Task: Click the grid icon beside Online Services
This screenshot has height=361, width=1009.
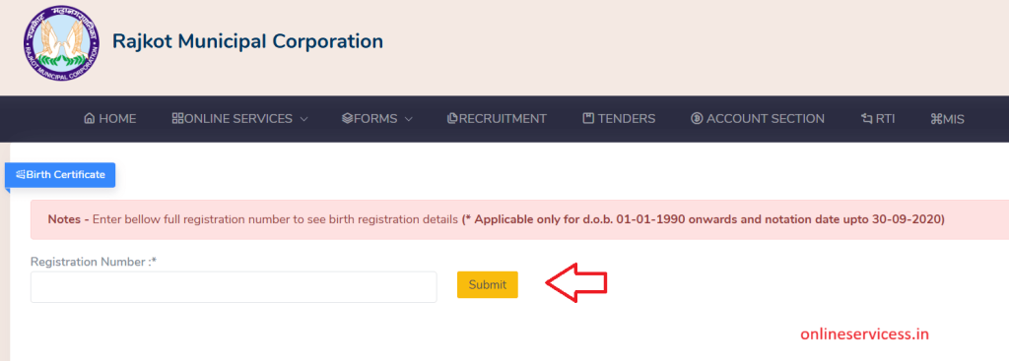Action: click(177, 119)
